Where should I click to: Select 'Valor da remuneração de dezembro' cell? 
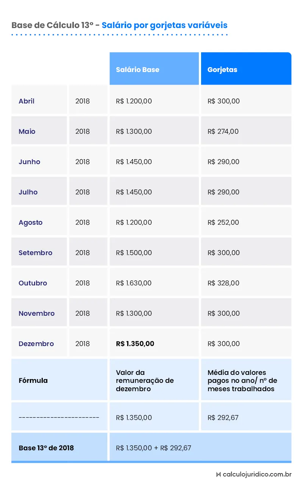(145, 381)
